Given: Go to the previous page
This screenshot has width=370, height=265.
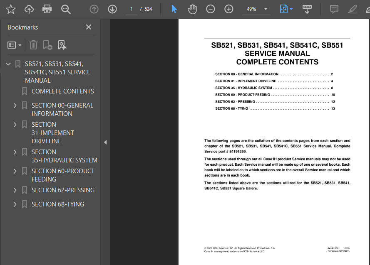Looking at the screenshot, I should pyautogui.click(x=94, y=9).
